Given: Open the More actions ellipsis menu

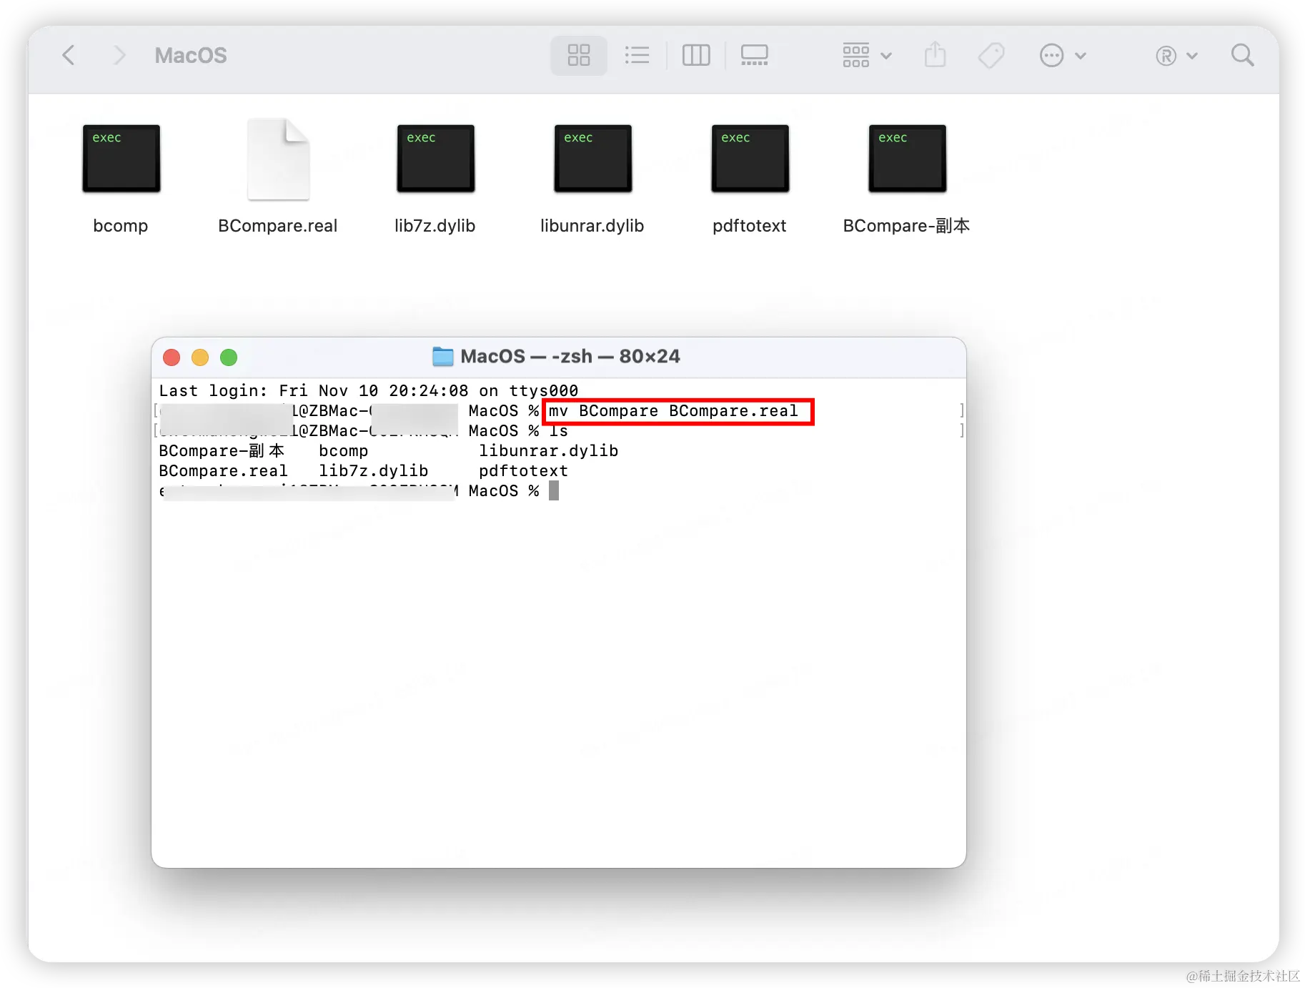Looking at the screenshot, I should click(1063, 55).
